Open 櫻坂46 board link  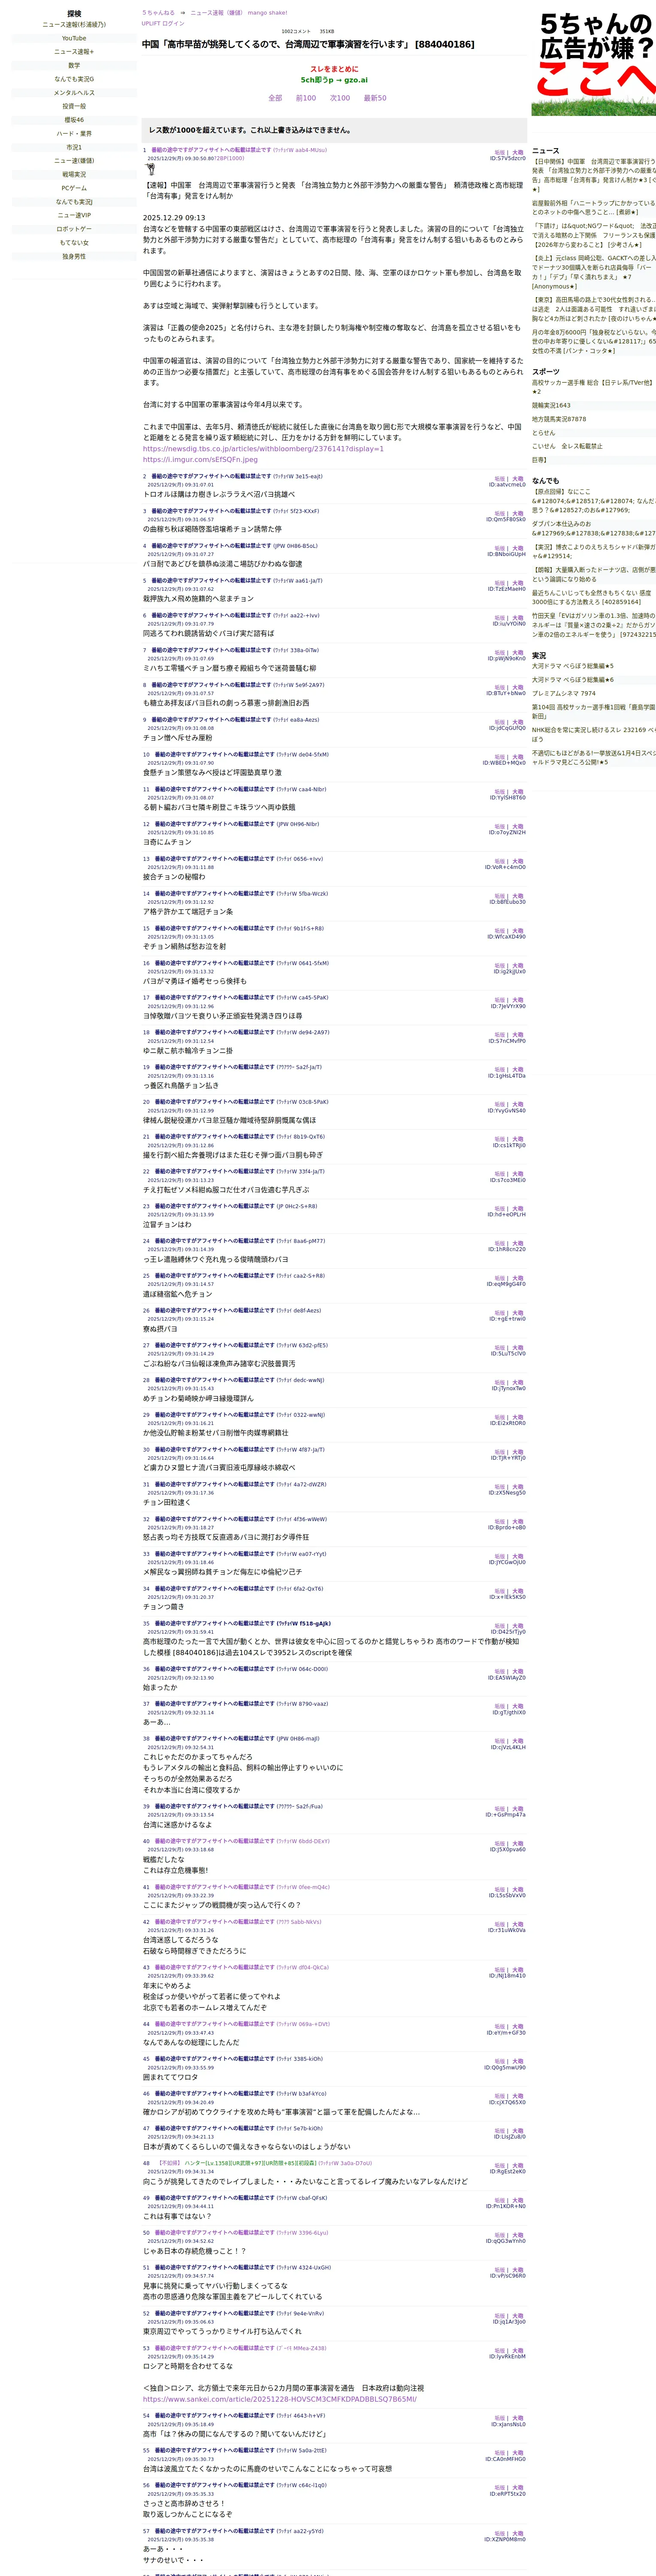coord(74,120)
